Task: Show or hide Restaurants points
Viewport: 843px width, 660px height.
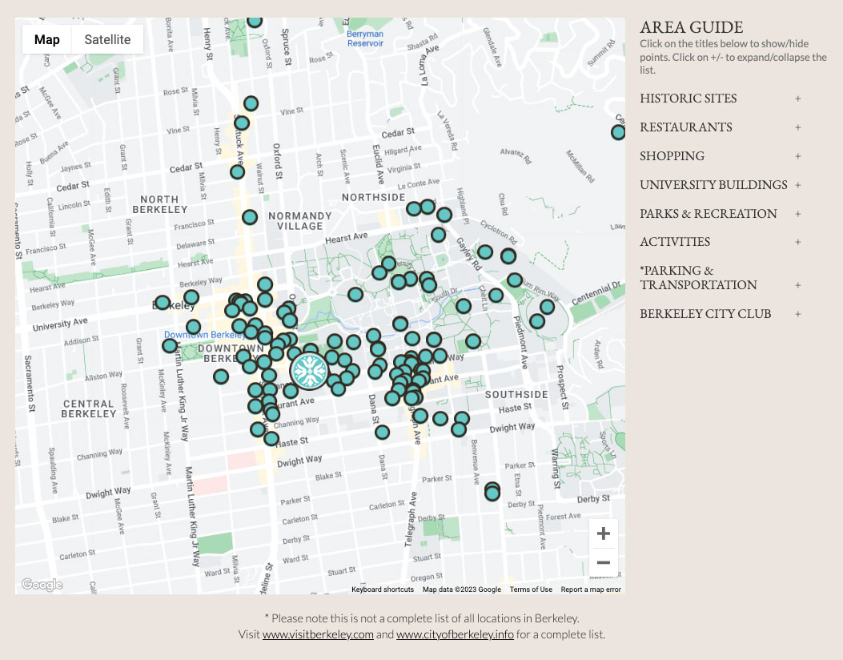Action: pyautogui.click(x=685, y=127)
